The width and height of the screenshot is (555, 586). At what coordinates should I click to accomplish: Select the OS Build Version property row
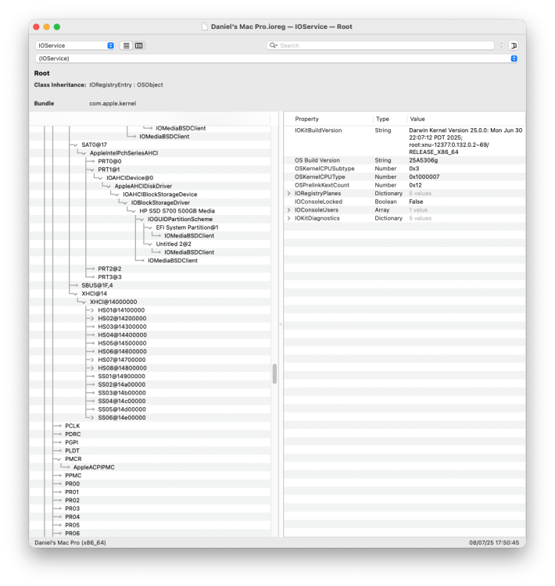405,160
